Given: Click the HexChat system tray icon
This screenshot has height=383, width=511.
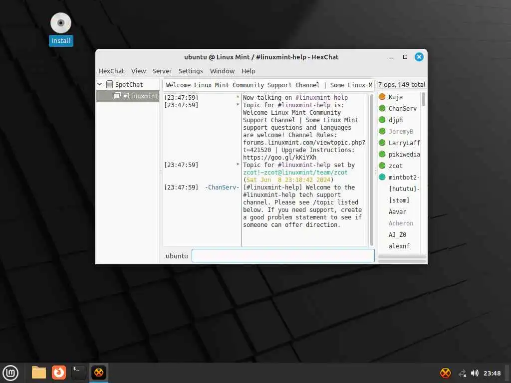Looking at the screenshot, I should coord(446,373).
